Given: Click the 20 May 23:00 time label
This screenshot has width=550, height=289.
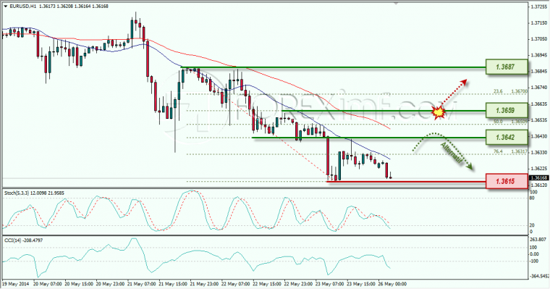Looking at the screenshot, I should [110, 284].
